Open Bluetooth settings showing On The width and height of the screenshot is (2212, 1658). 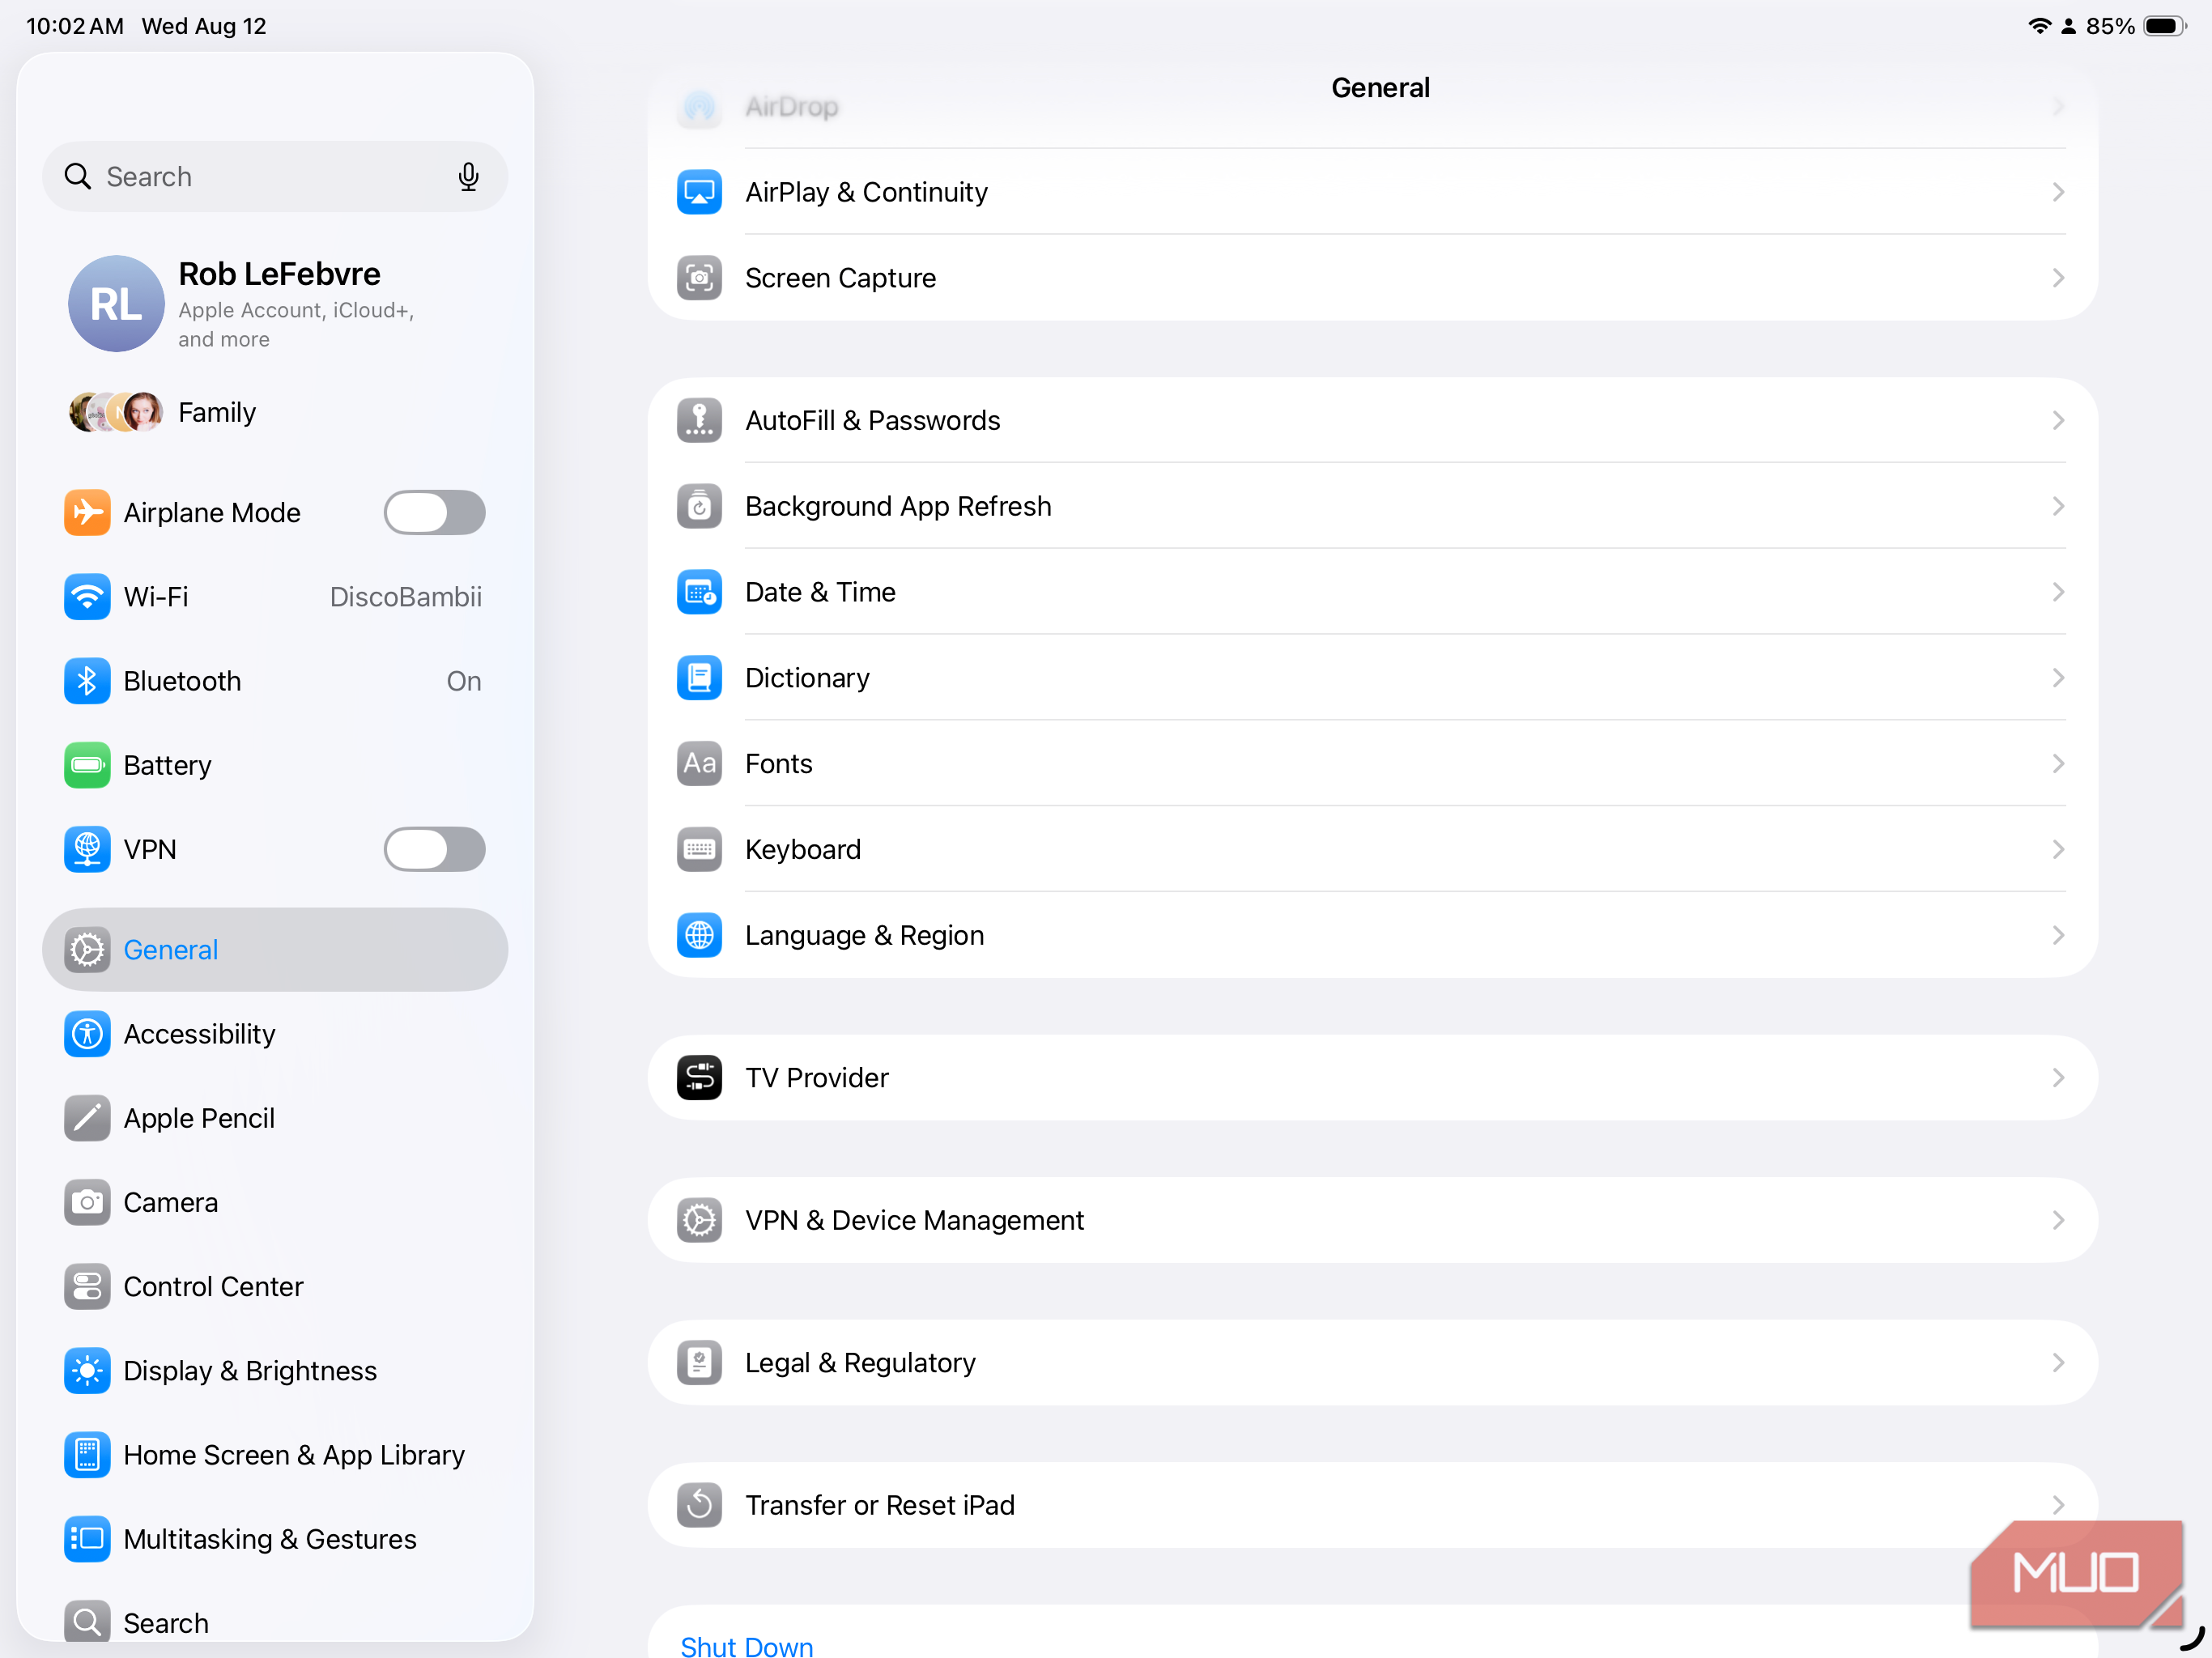tap(275, 681)
